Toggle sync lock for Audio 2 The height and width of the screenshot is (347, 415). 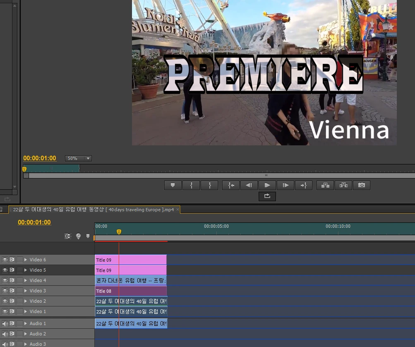pos(12,334)
